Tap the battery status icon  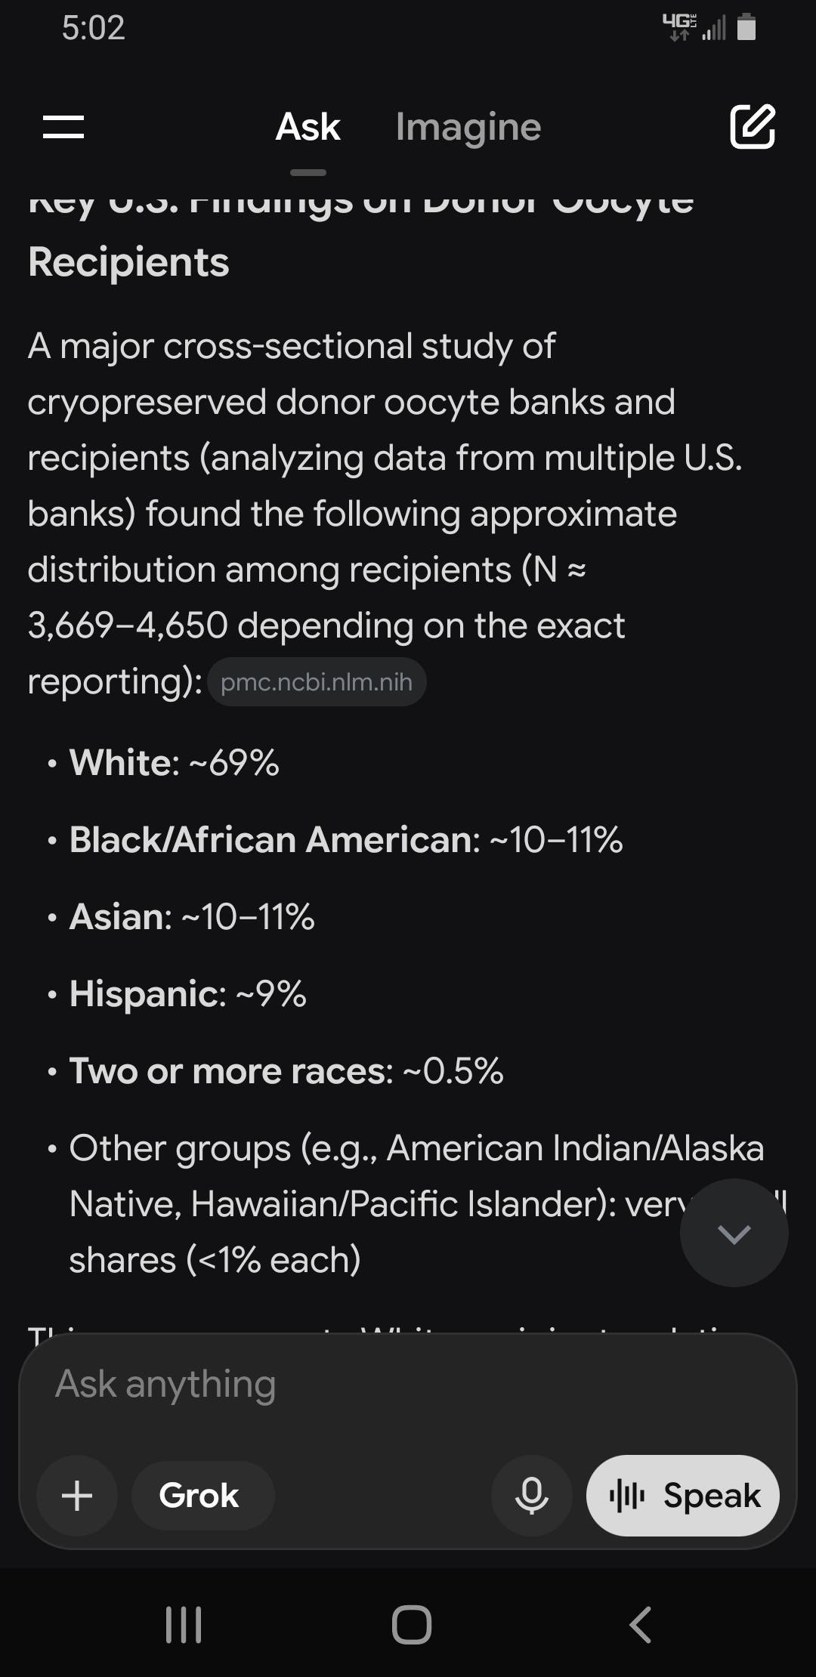746,27
